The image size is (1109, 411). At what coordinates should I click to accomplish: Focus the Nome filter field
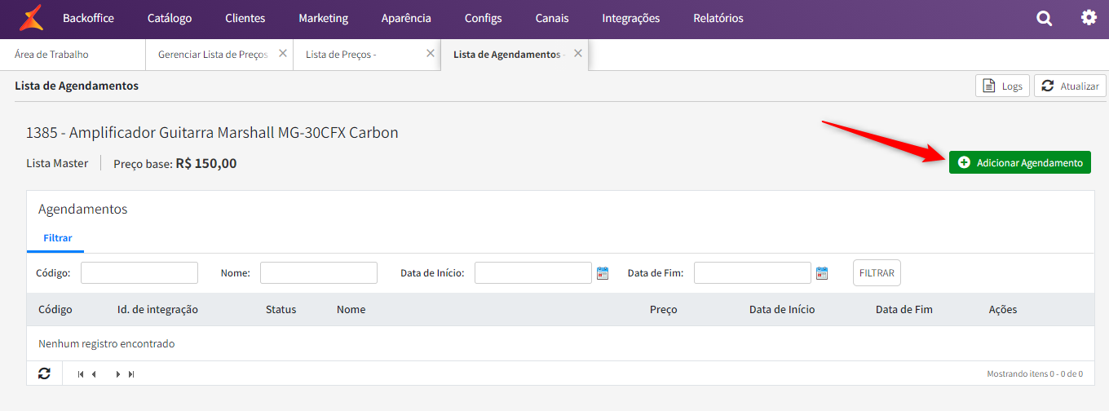319,273
